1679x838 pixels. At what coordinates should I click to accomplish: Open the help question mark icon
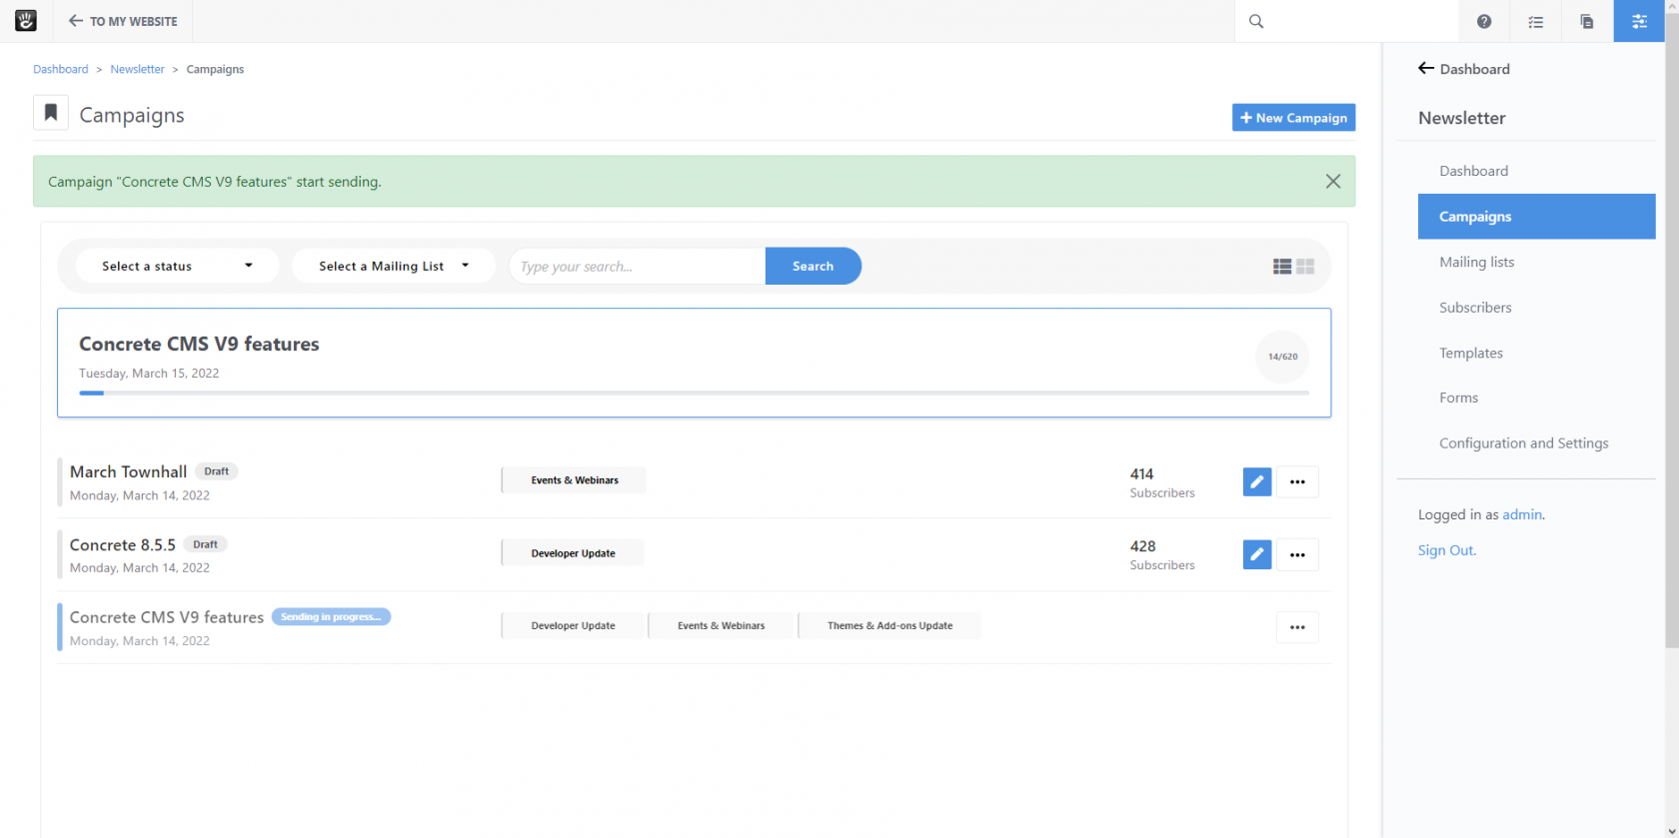[1484, 21]
